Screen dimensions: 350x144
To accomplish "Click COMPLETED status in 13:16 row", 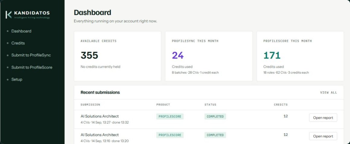I will (215, 135).
